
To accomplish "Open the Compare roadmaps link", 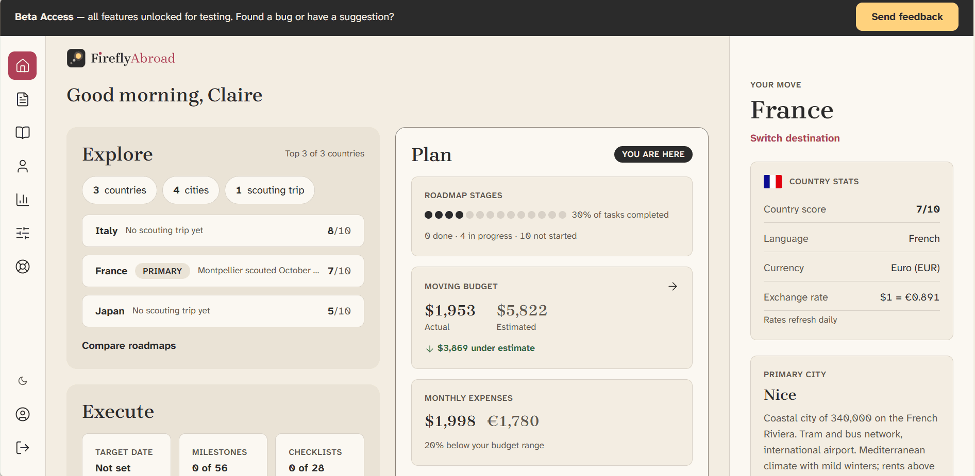I will pyautogui.click(x=129, y=345).
